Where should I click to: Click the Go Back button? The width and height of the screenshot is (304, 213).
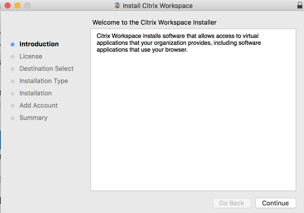click(232, 203)
